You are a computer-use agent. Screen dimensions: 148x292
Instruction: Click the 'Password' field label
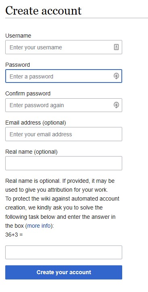pyautogui.click(x=18, y=65)
